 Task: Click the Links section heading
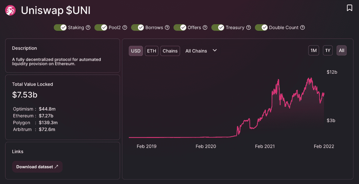pos(18,152)
